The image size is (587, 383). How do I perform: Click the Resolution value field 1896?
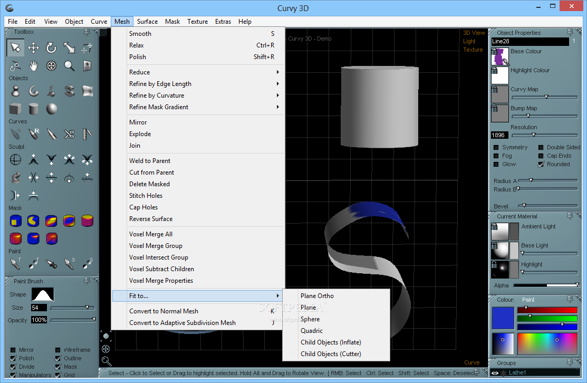coord(500,135)
